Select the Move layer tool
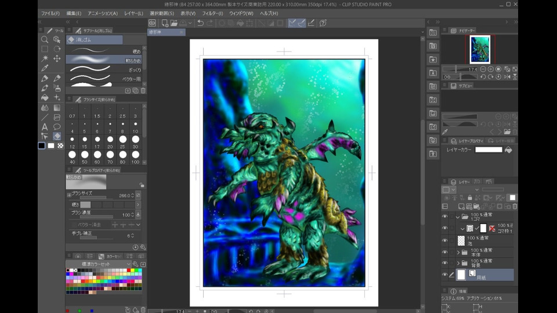The width and height of the screenshot is (557, 313). click(57, 59)
